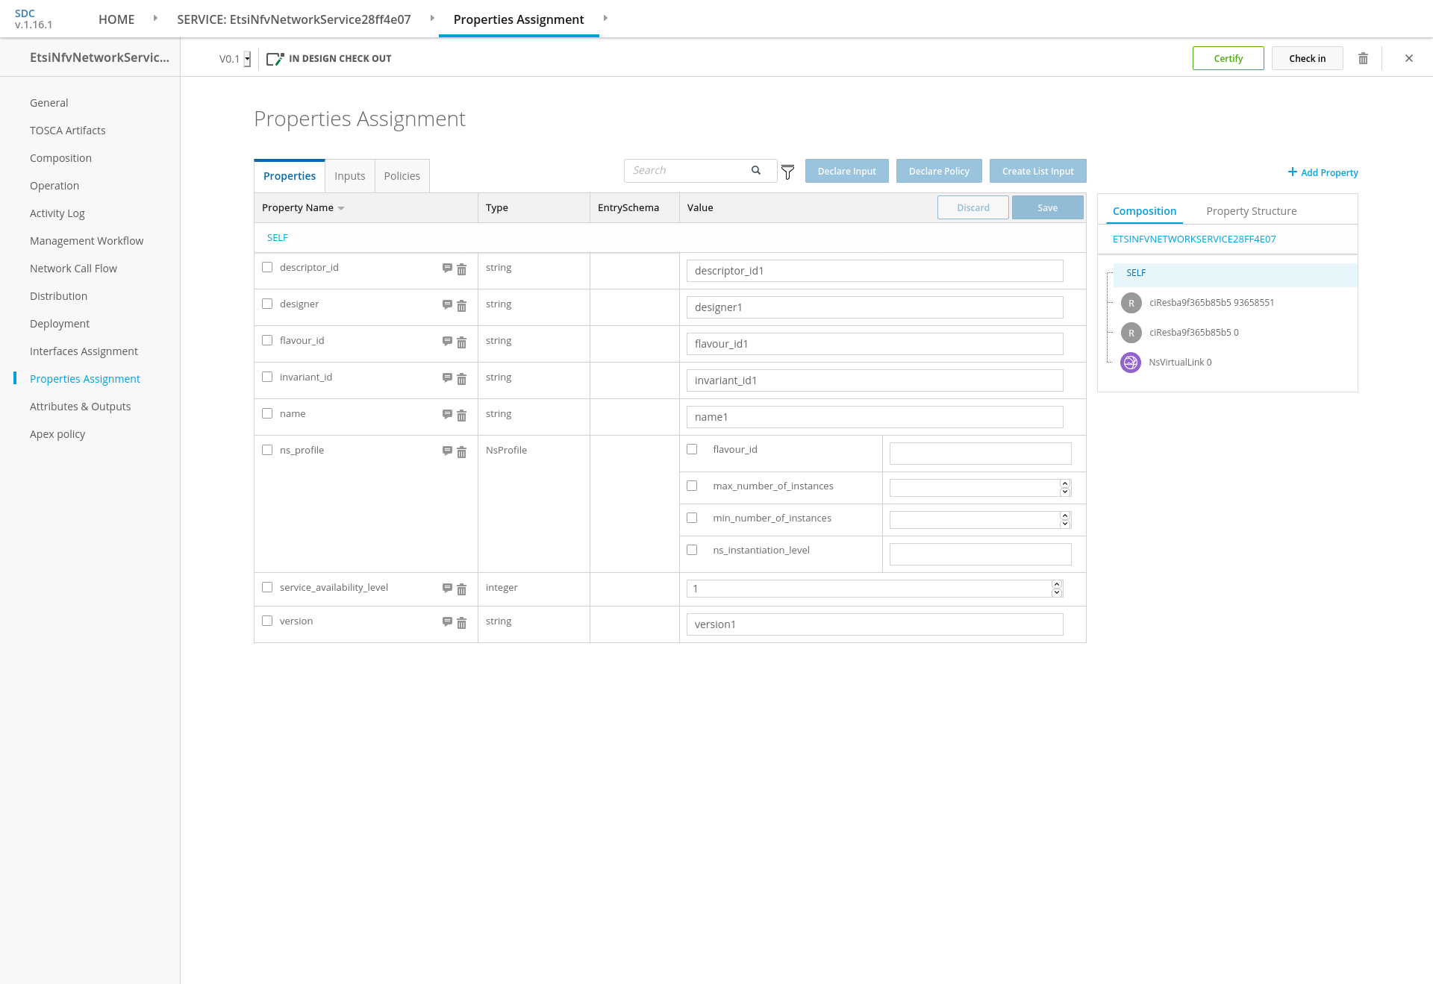Open the Property Structure tab
1433x984 pixels.
click(x=1251, y=211)
